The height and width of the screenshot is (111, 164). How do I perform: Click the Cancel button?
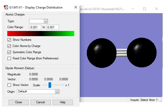click(x=40, y=102)
